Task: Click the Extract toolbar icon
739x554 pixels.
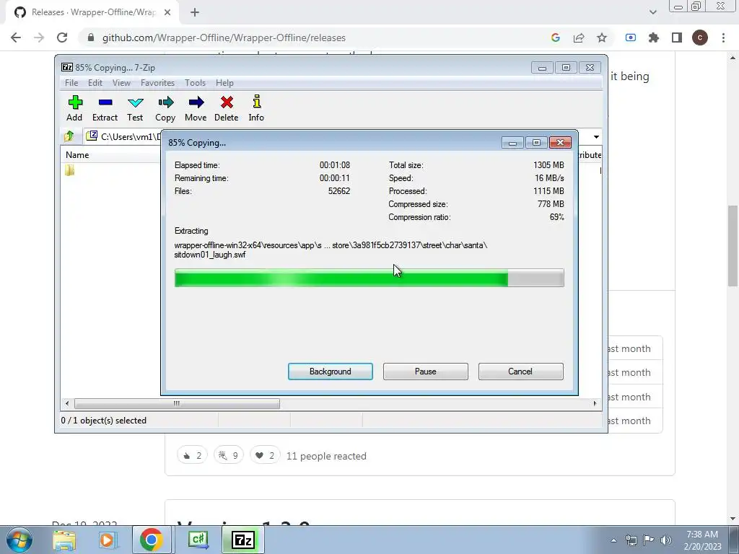Action: [105, 108]
